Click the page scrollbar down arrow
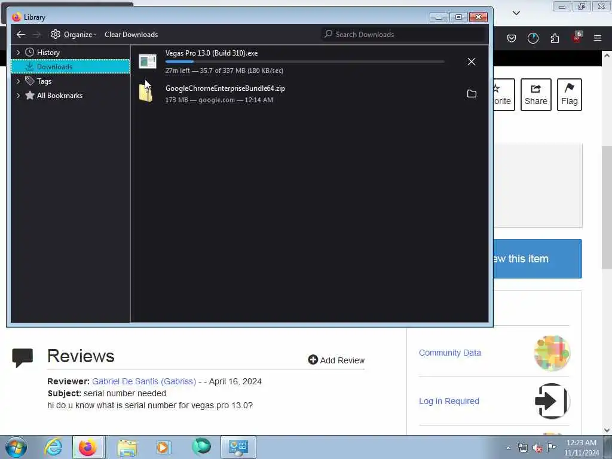Image resolution: width=612 pixels, height=459 pixels. tap(607, 430)
